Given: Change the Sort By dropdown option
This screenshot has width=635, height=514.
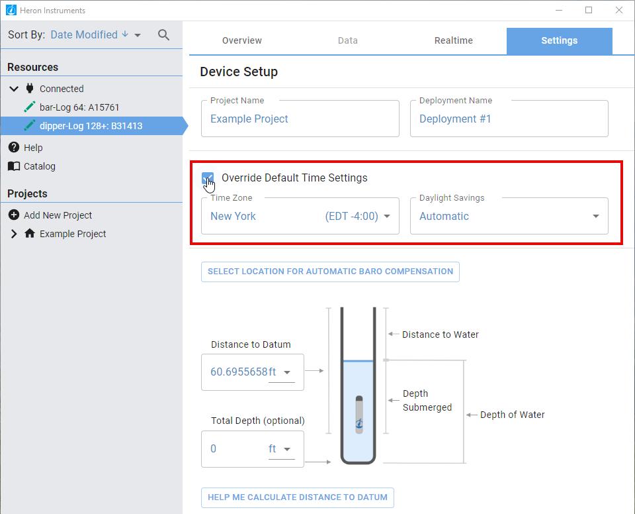Looking at the screenshot, I should (137, 35).
